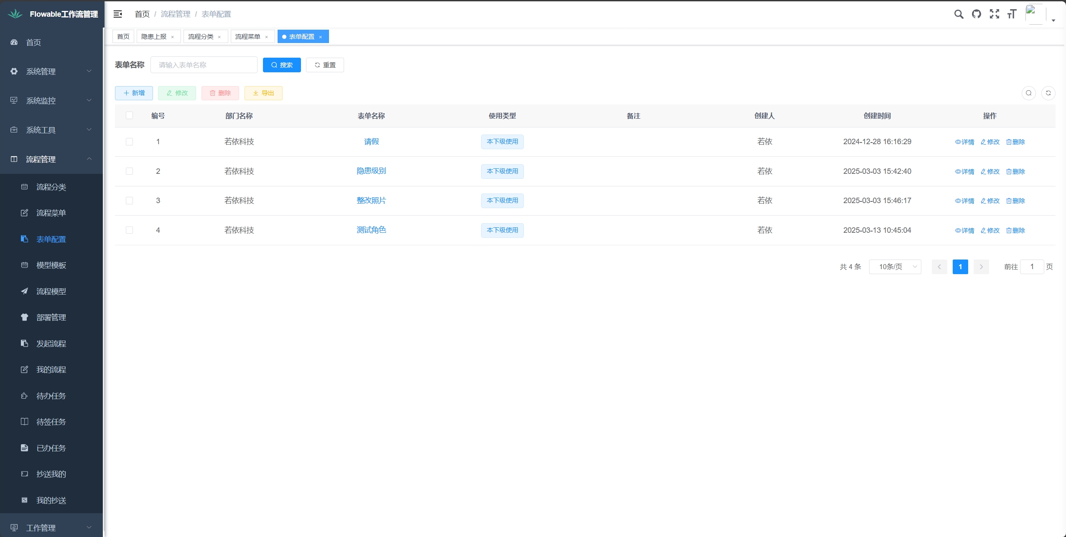The width and height of the screenshot is (1066, 537).
Task: Check the checkbox for row 2 隐患级别
Action: click(x=129, y=171)
